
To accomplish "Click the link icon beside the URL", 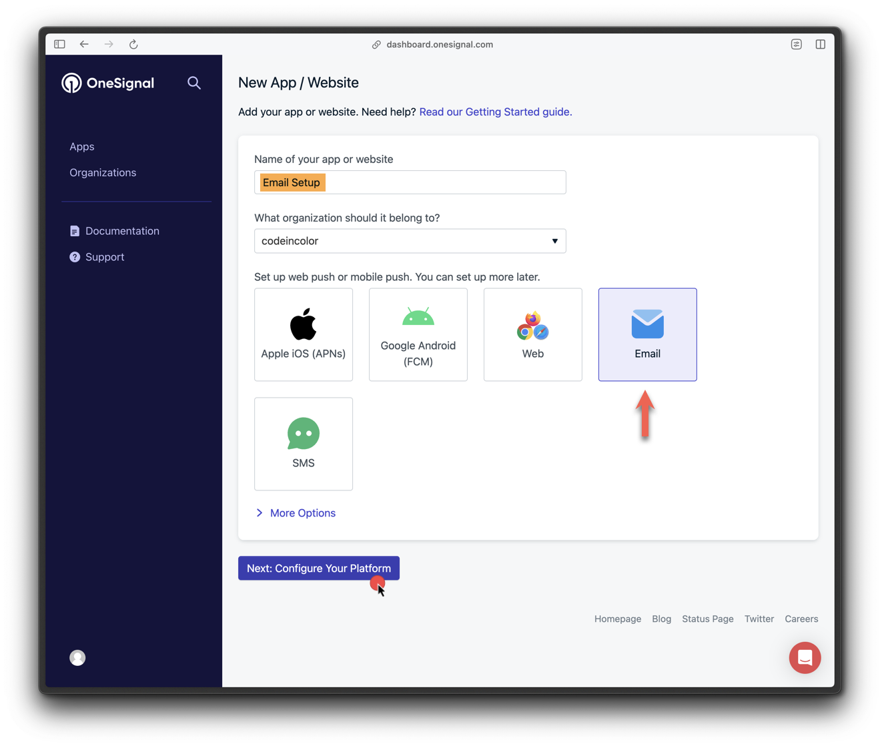I will (x=376, y=45).
